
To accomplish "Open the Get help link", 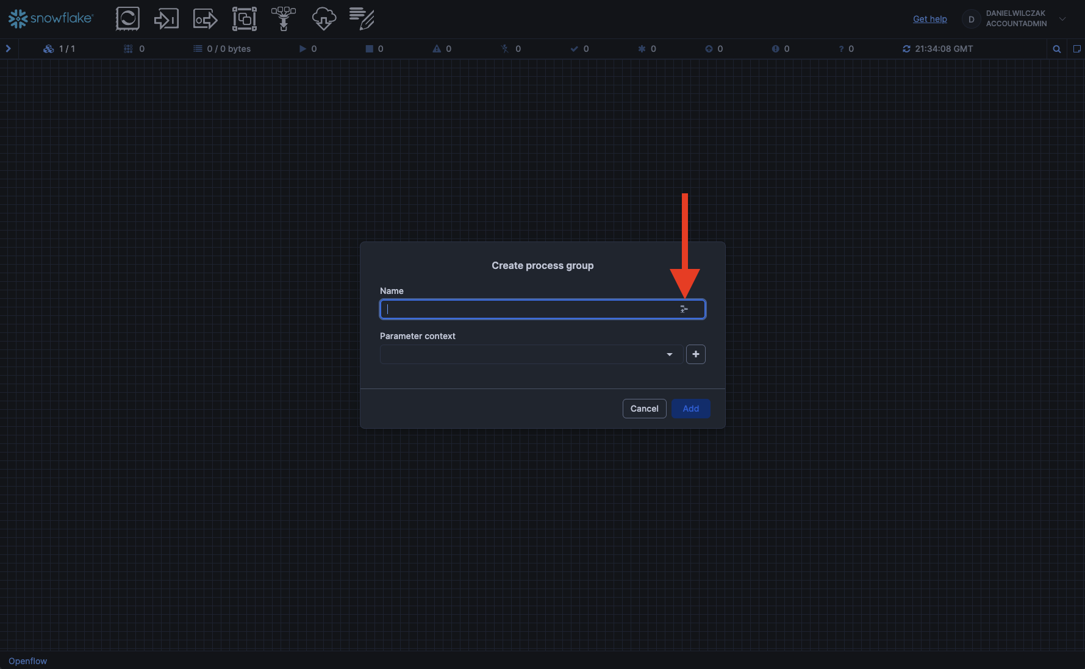I will pos(929,19).
